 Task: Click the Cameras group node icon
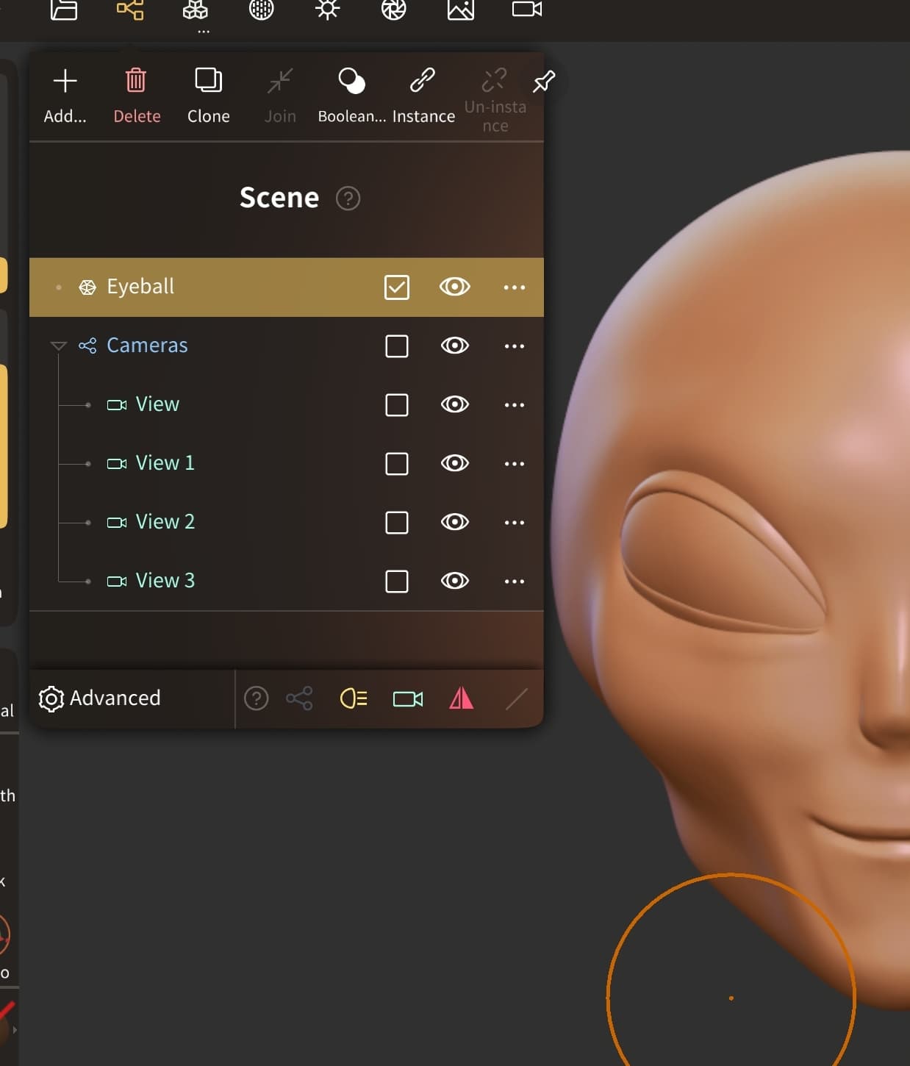click(87, 346)
